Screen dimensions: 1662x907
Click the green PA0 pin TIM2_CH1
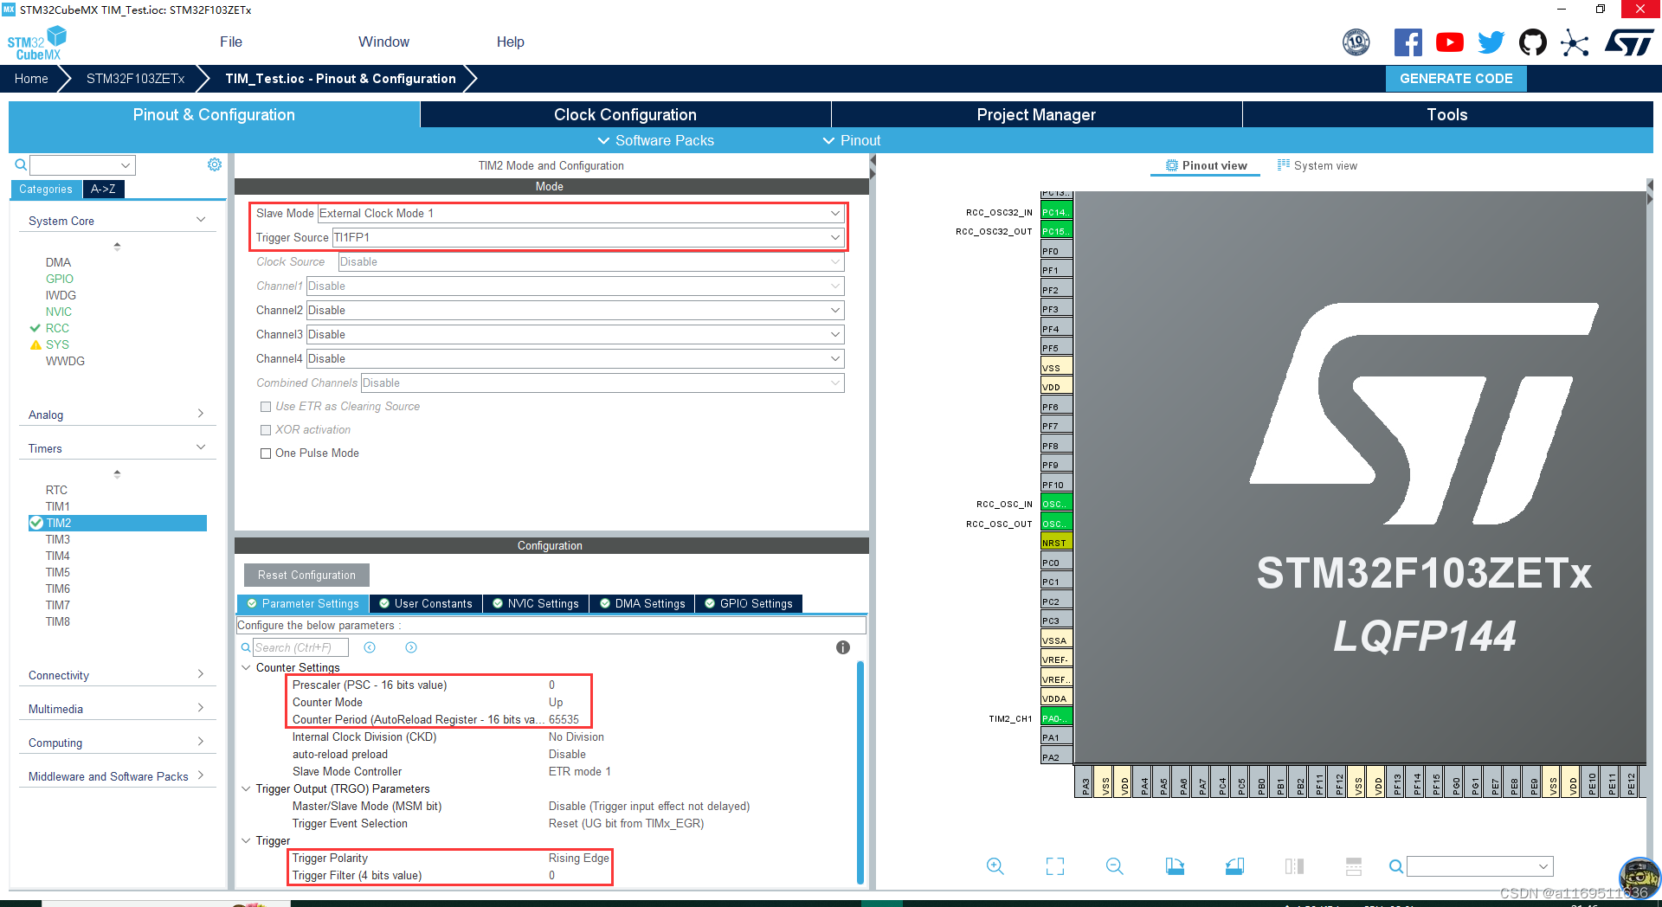1056,717
